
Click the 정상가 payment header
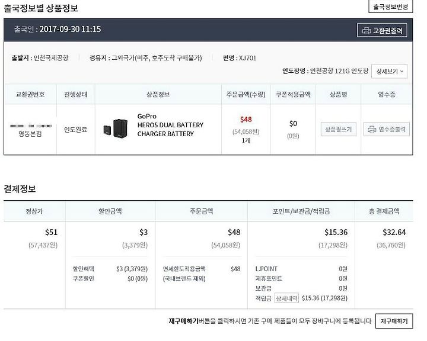pyautogui.click(x=34, y=211)
